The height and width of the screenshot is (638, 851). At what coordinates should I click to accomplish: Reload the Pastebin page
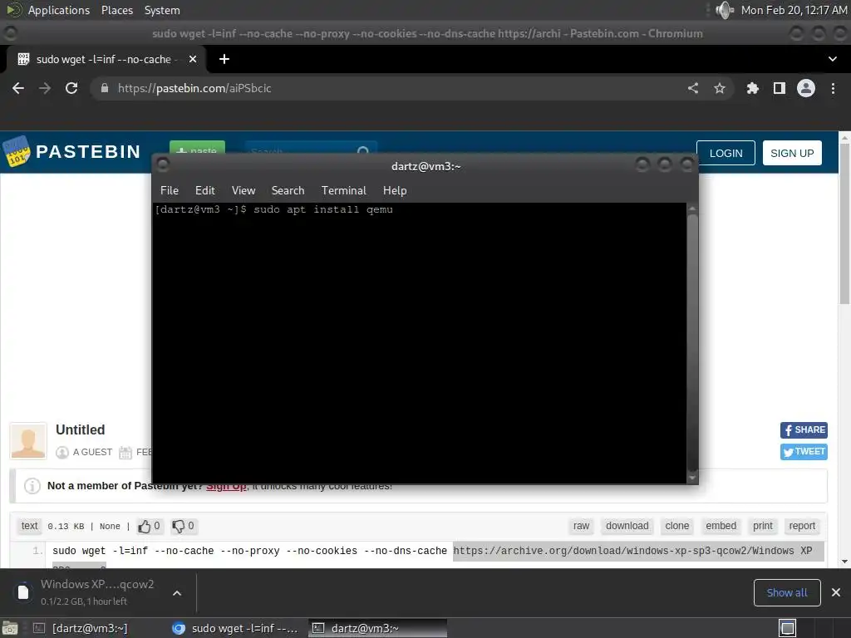tap(71, 88)
